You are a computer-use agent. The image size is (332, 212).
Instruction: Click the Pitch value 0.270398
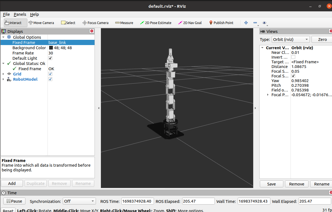(x=300, y=85)
